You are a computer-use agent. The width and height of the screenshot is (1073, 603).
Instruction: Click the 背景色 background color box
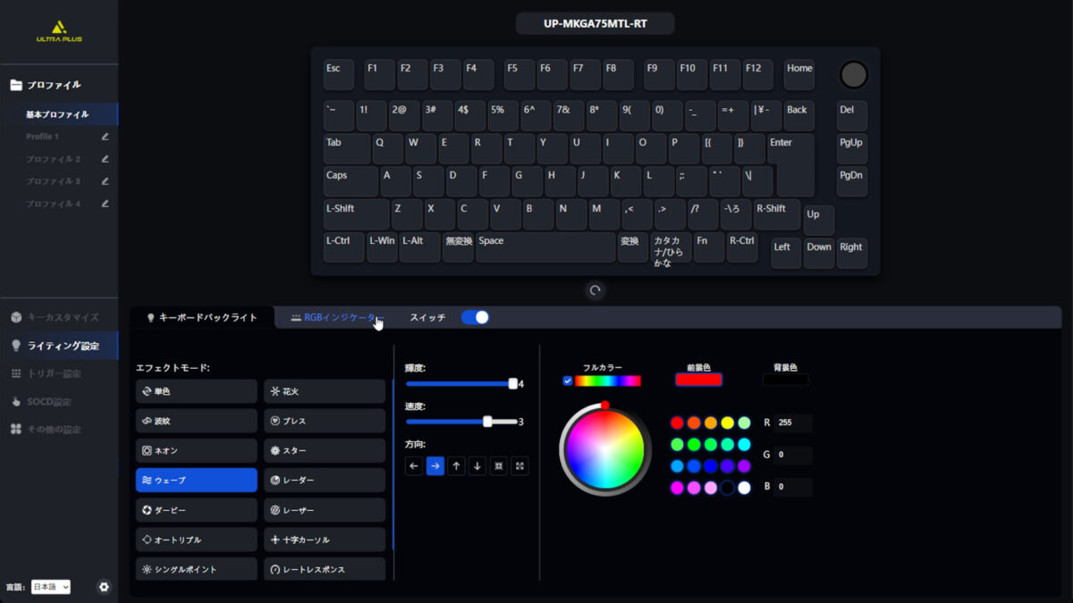pos(785,380)
